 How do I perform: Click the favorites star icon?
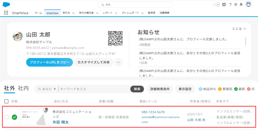(x=214, y=5)
